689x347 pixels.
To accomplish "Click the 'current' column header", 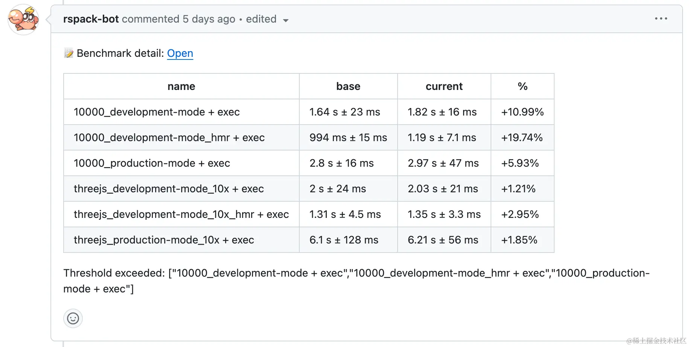I will pyautogui.click(x=444, y=86).
